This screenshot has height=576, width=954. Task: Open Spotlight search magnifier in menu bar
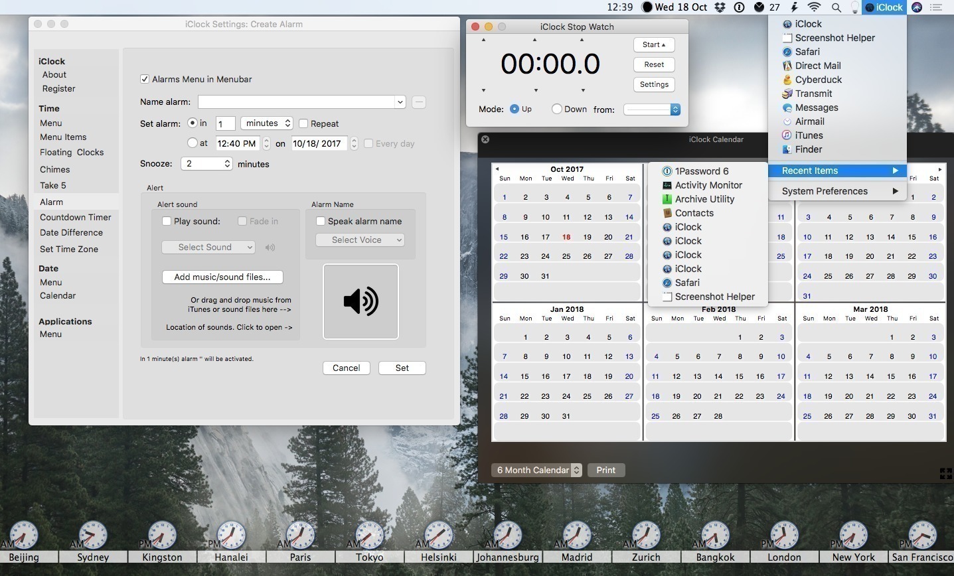(836, 7)
